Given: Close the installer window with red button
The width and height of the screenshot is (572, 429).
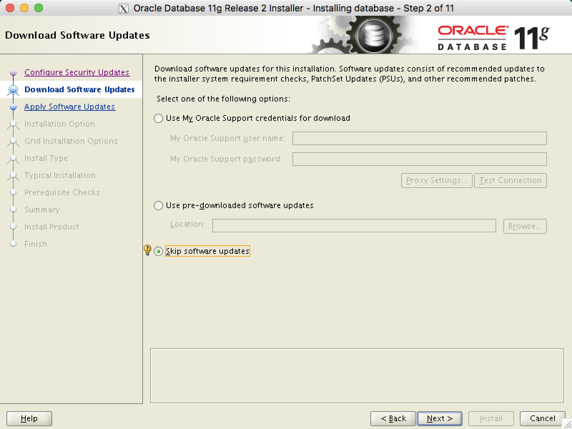Looking at the screenshot, I should (x=10, y=8).
